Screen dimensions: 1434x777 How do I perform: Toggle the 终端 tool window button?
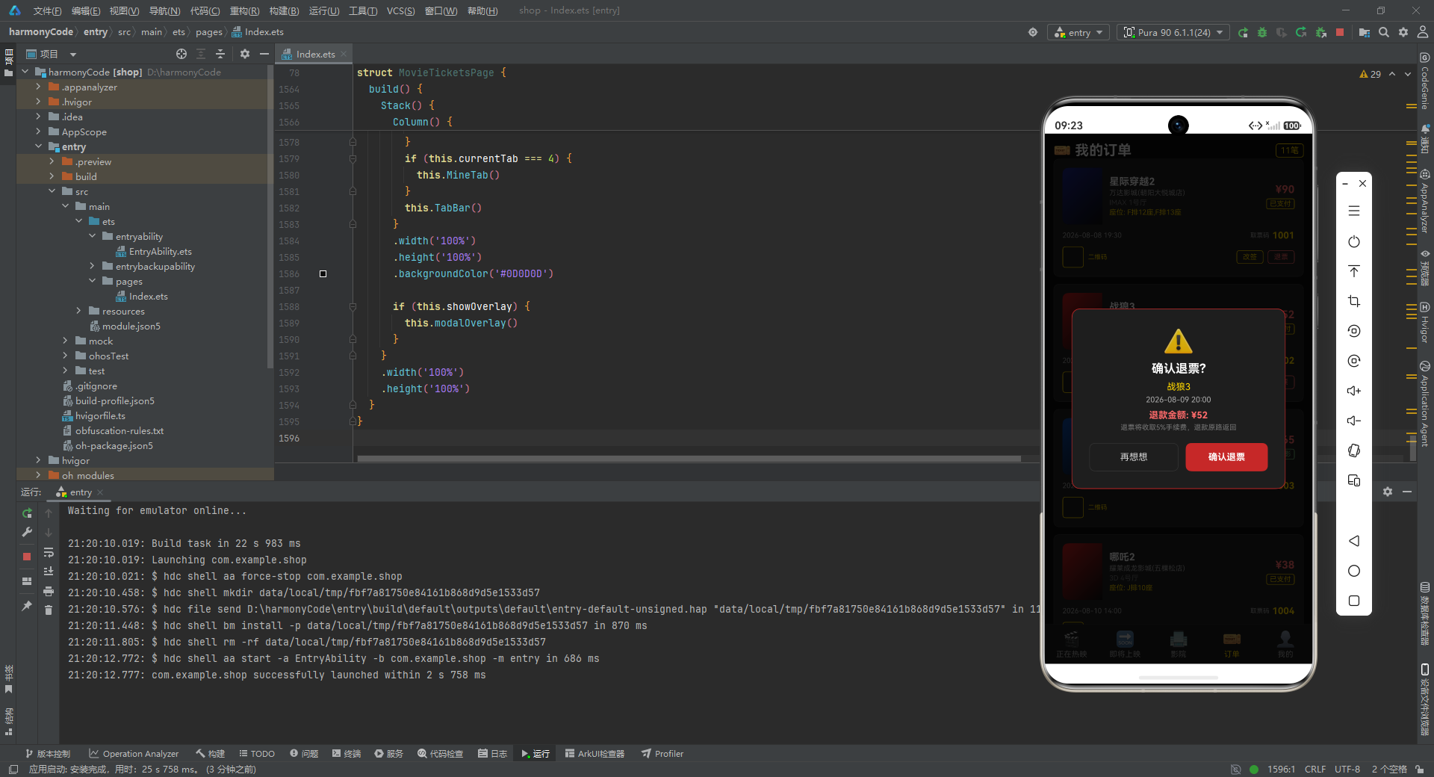coord(347,754)
